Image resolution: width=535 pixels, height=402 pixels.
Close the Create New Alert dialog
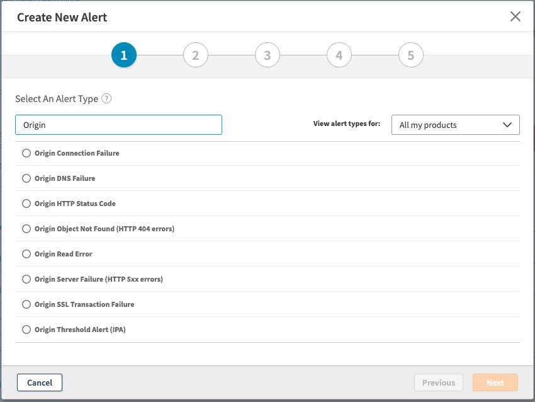click(x=515, y=17)
